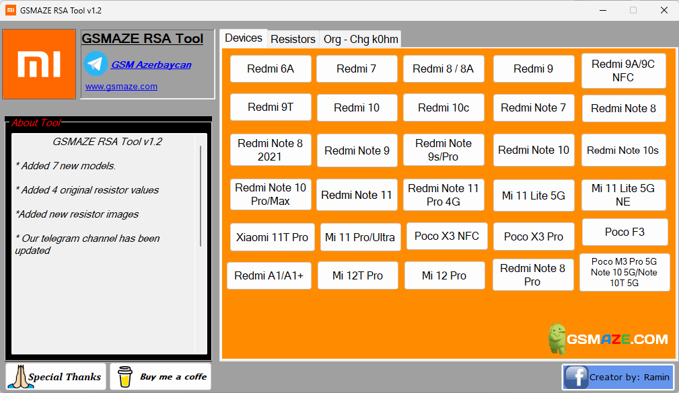Choose the Poco F3 model

(624, 232)
